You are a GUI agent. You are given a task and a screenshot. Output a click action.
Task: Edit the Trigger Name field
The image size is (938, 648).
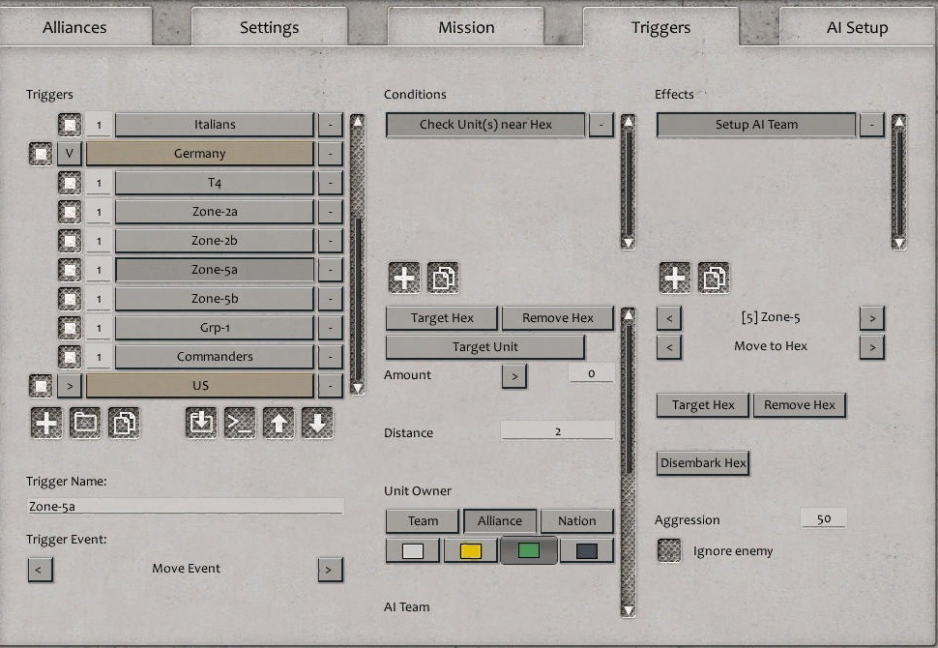186,506
